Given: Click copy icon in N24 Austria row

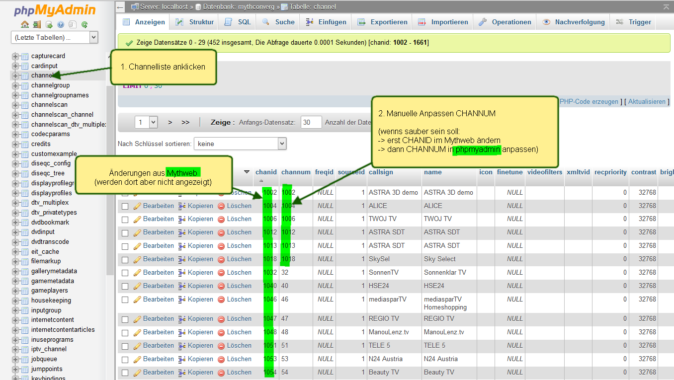Looking at the screenshot, I should [x=182, y=359].
